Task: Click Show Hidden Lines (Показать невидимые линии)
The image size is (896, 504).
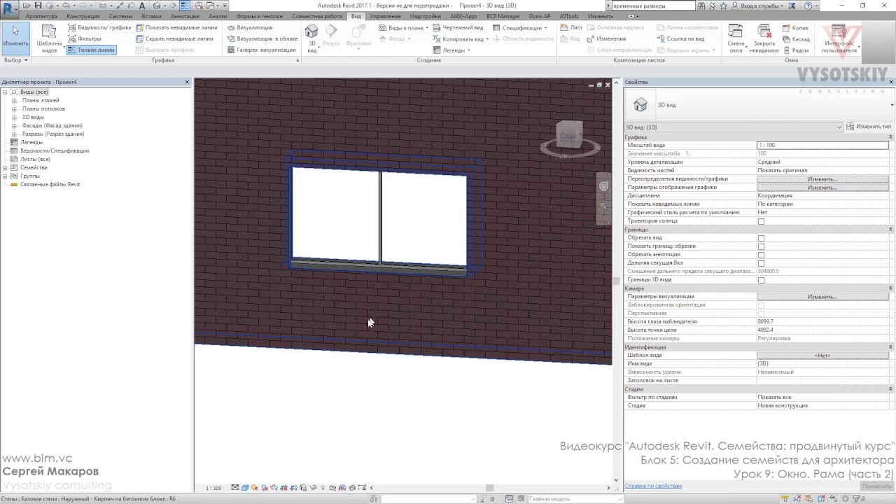Action: coord(176,28)
